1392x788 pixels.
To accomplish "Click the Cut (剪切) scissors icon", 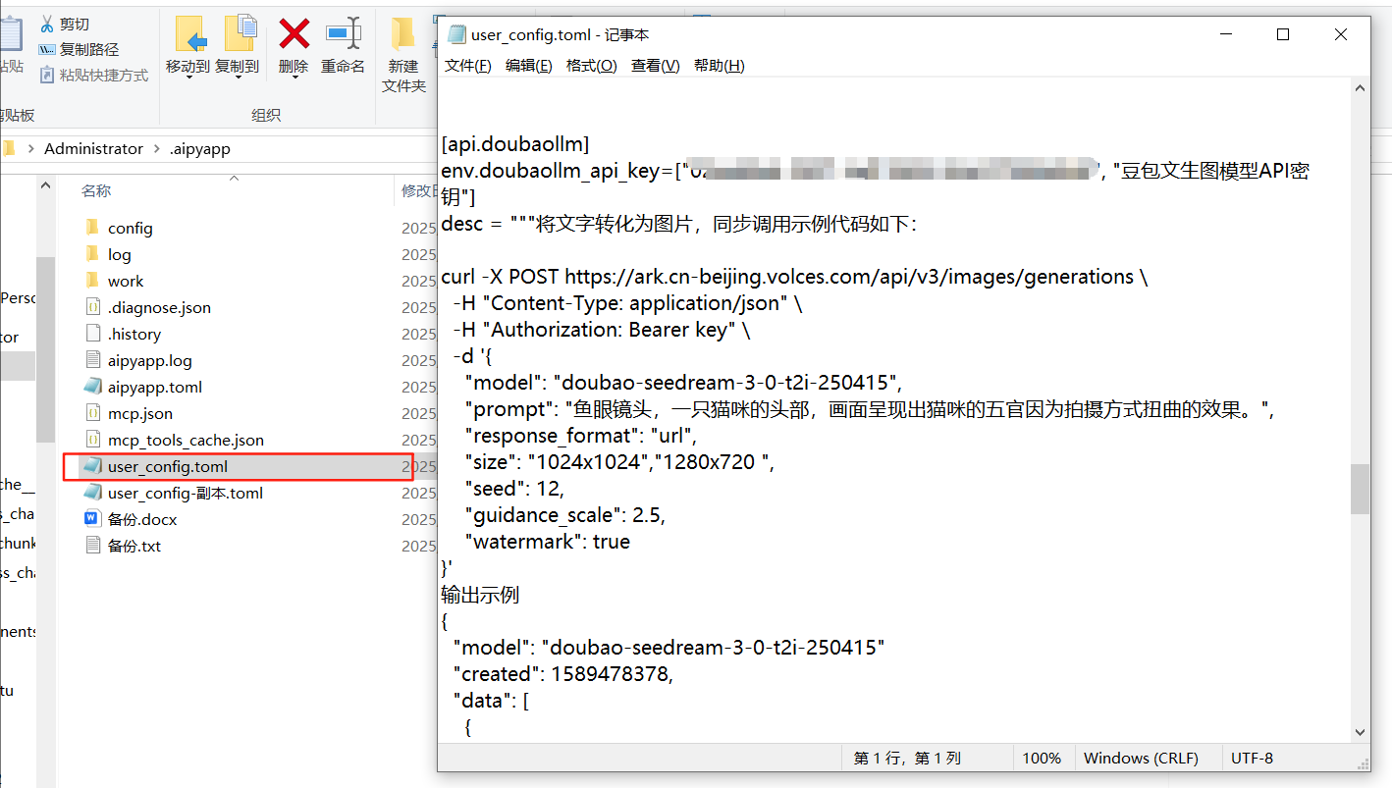I will 46,24.
